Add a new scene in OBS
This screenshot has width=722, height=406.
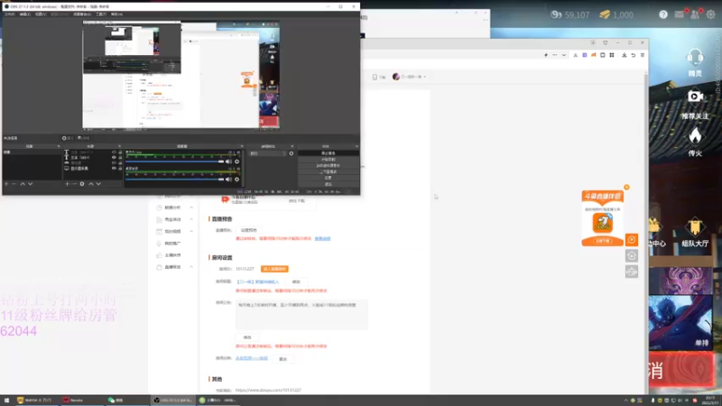coord(6,184)
